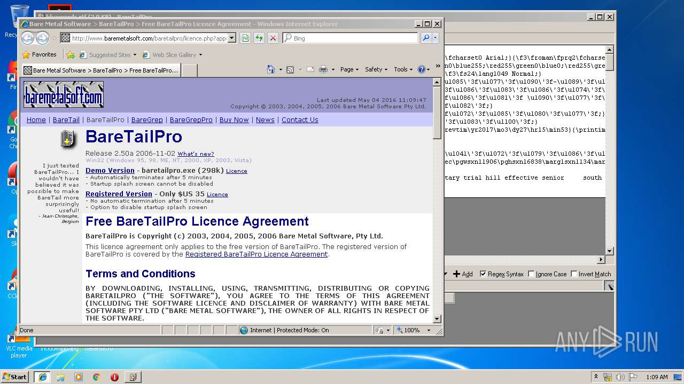Go forward with the IE Forward arrow
The width and height of the screenshot is (684, 384).
click(42, 38)
